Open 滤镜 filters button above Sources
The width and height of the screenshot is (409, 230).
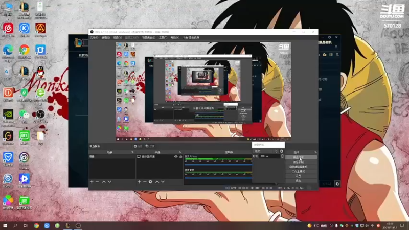(150, 146)
